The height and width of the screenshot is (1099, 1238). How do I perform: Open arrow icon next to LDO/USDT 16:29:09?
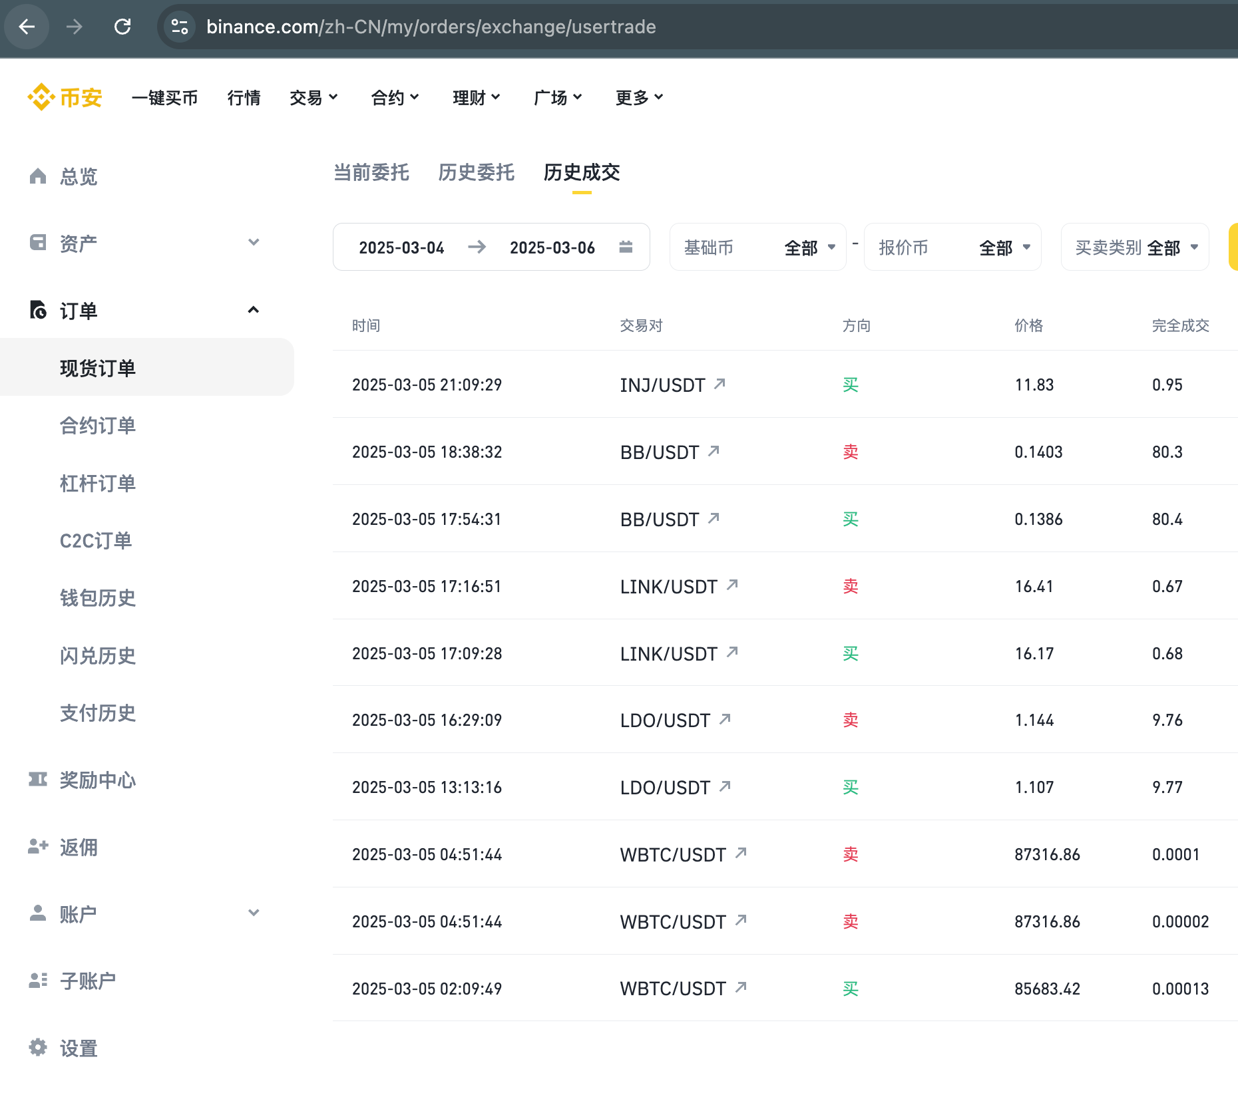click(725, 719)
